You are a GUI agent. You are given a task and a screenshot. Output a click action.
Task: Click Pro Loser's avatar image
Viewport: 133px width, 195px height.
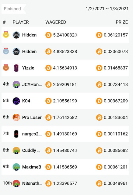pyautogui.click(x=16, y=117)
